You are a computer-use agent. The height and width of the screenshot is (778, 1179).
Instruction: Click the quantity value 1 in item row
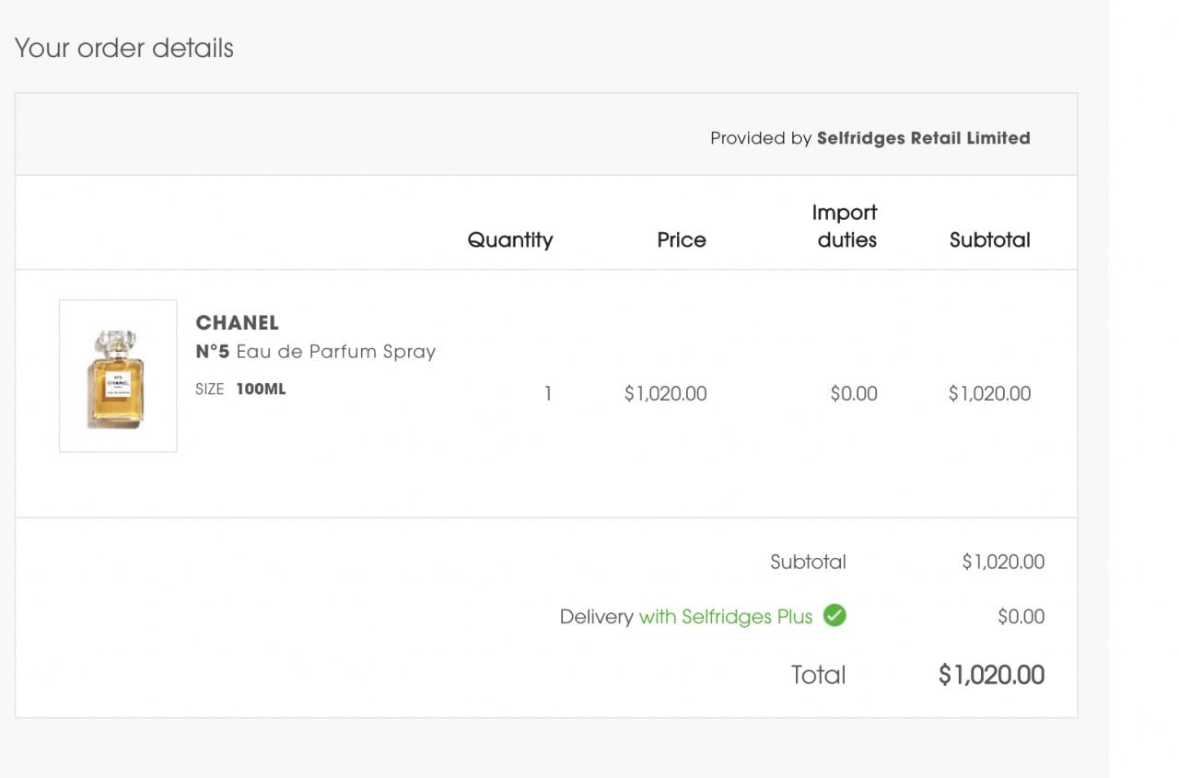click(x=548, y=394)
